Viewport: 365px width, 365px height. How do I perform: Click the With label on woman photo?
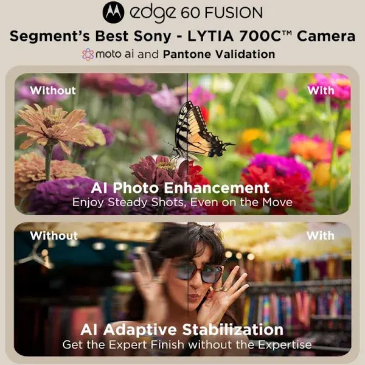[x=321, y=235]
